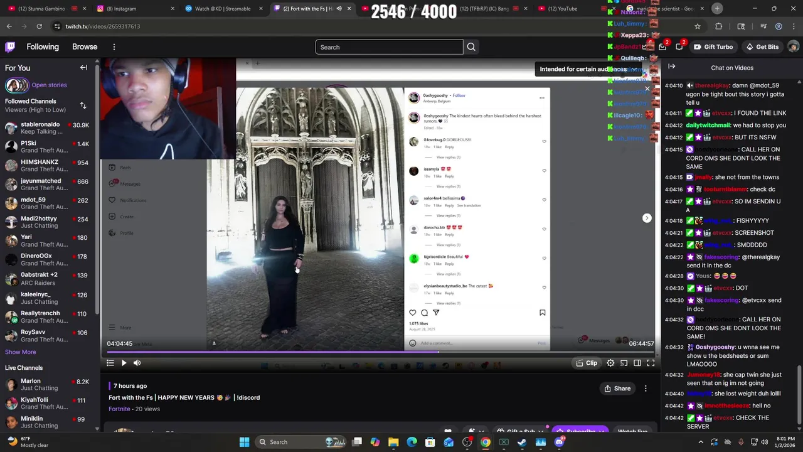
Task: Open the Windows Start menu
Action: pyautogui.click(x=244, y=442)
